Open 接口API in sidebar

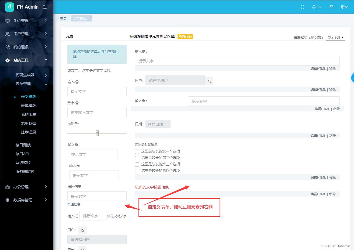(22, 154)
